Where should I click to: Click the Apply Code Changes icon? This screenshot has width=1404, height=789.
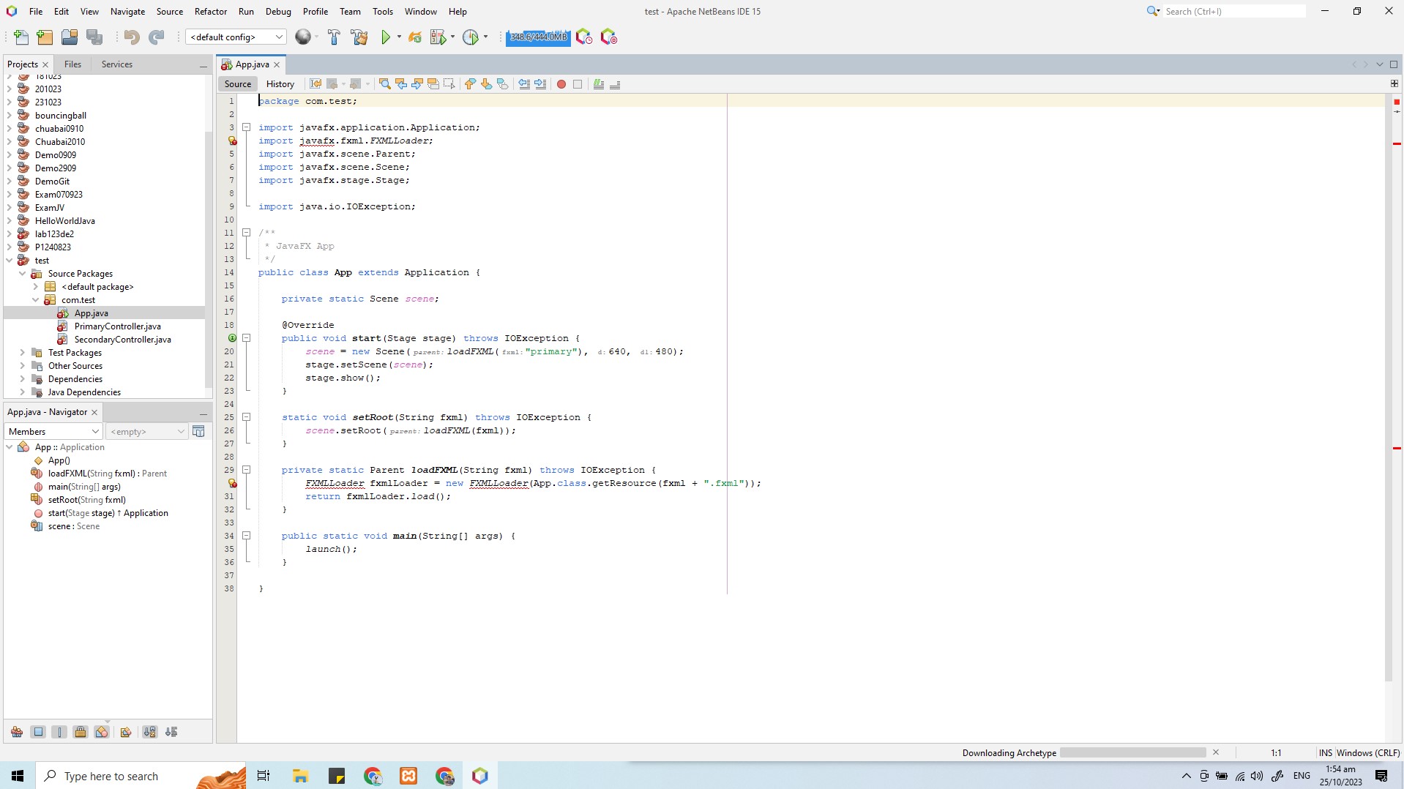(415, 37)
